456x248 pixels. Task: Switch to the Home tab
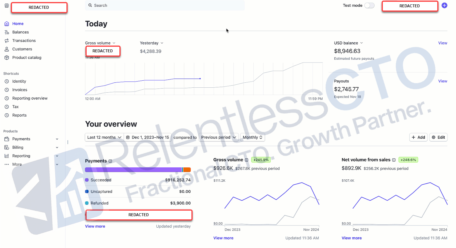click(18, 23)
